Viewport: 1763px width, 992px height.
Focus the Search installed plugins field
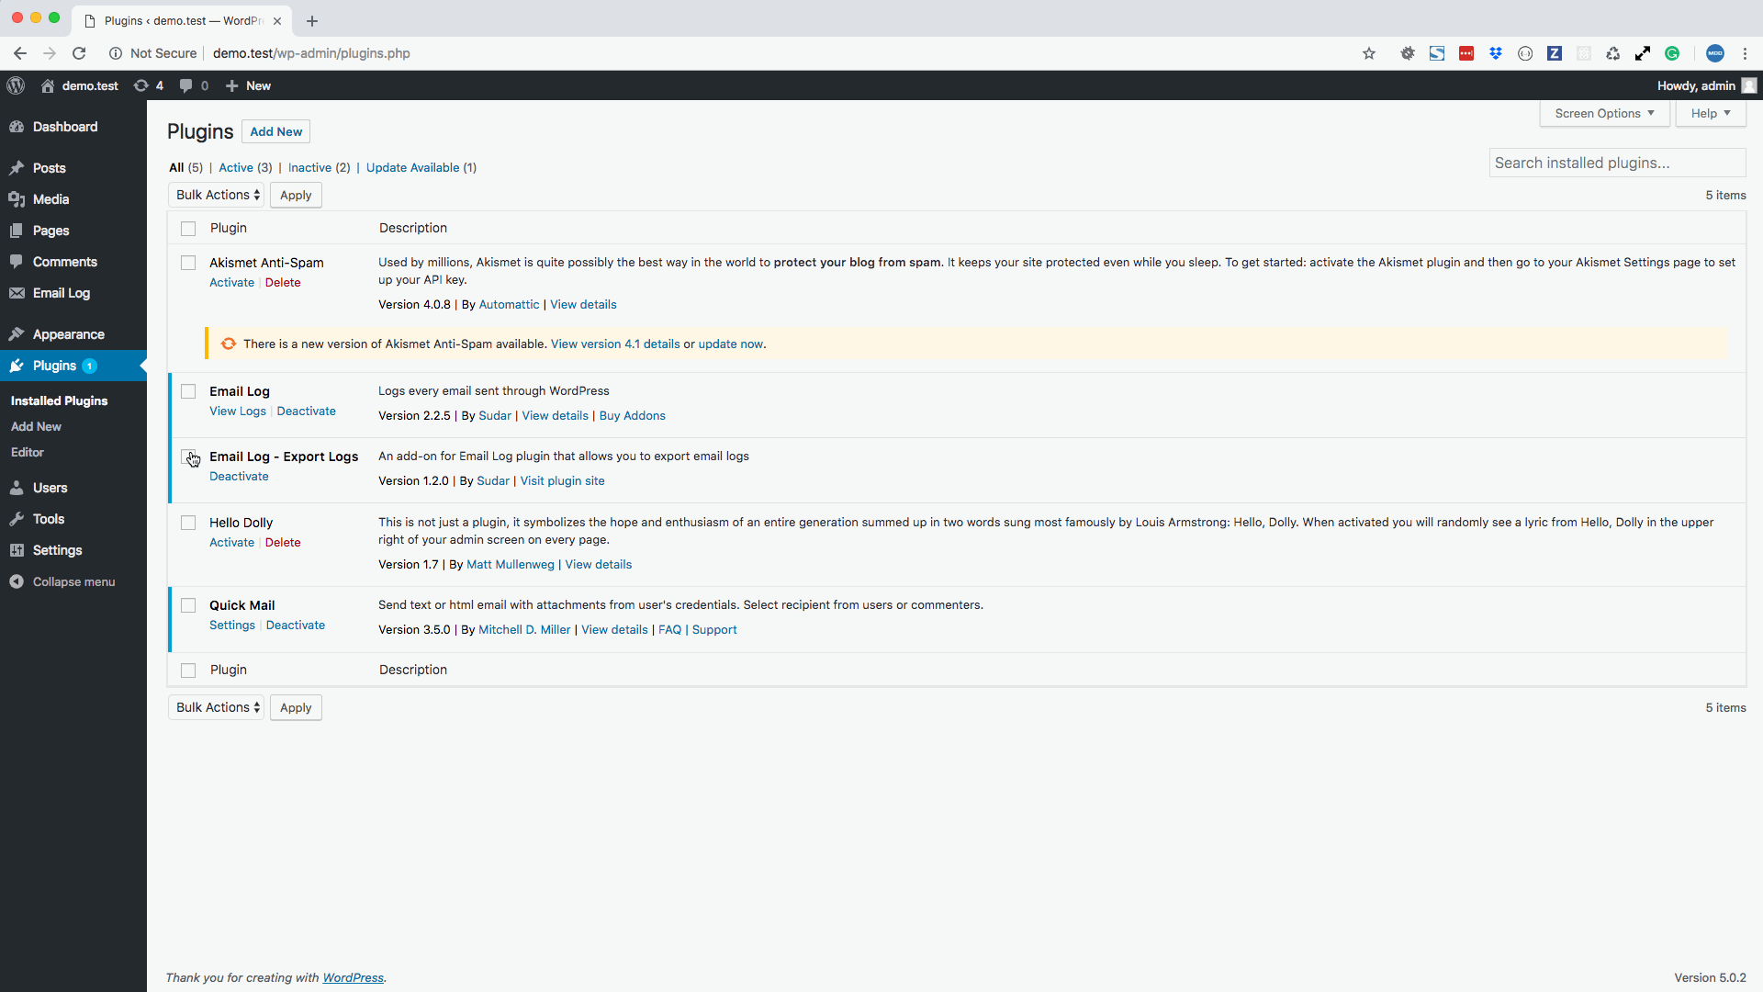tap(1617, 163)
